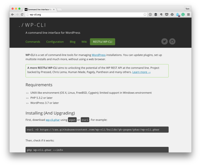Click the php wp-cli.phar --info code block
The width and height of the screenshot is (201, 166).
click(97, 150)
